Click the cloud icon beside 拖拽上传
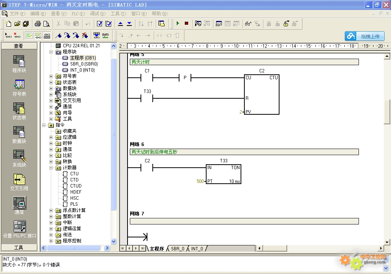This screenshot has height=274, width=391. (351, 36)
